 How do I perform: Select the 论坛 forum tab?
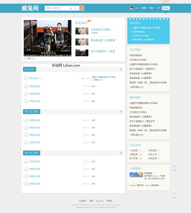[166, 8]
